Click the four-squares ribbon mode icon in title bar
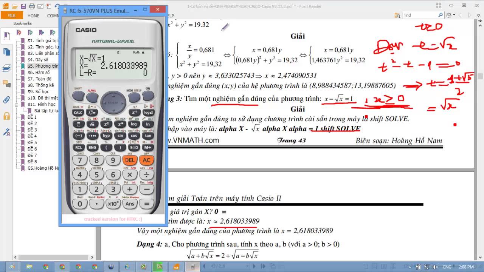Screen dimensions: 484x272 pos(438,5)
